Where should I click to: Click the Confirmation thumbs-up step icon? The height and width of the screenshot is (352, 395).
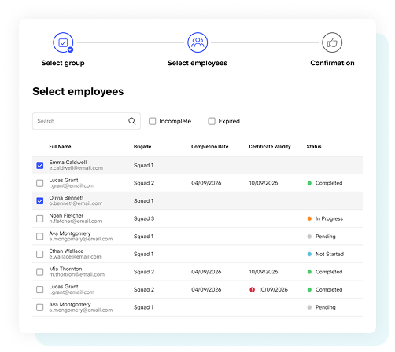[332, 42]
